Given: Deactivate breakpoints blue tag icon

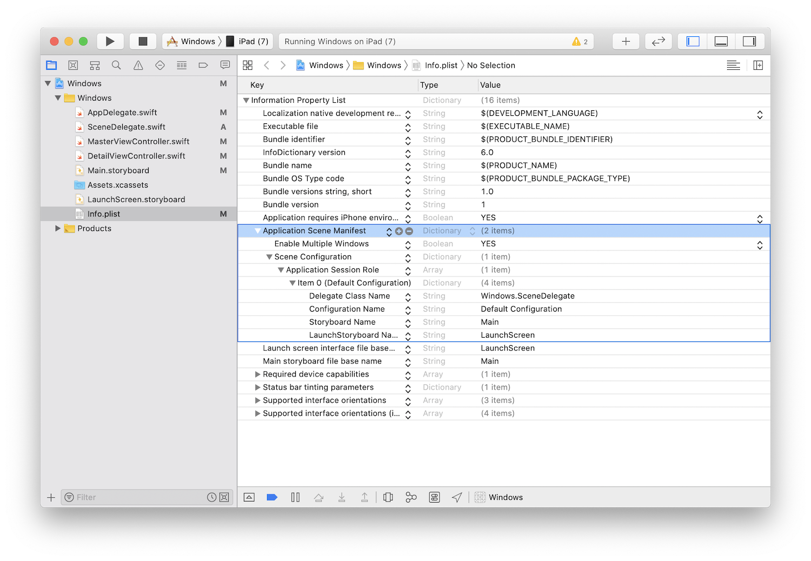Looking at the screenshot, I should 272,497.
